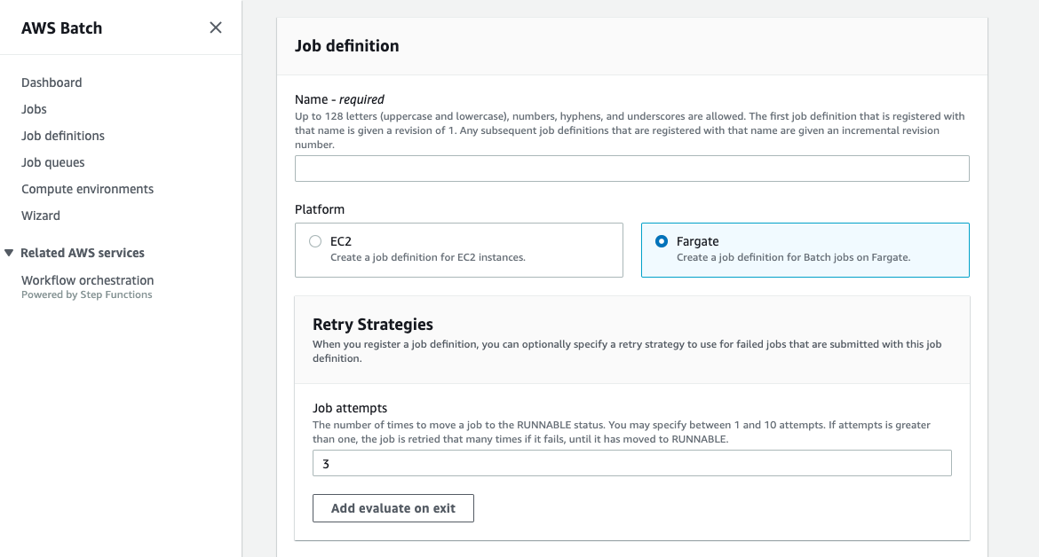Open Job definitions from navigation
The height and width of the screenshot is (557, 1039).
click(x=63, y=136)
